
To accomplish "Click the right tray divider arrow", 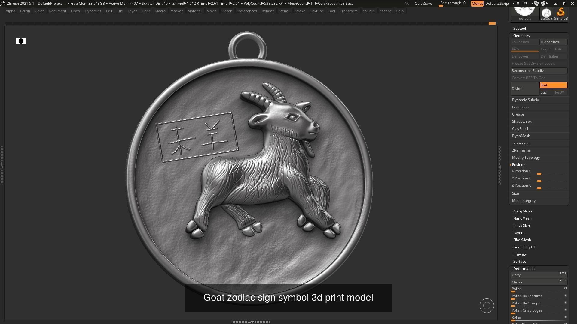I will (499, 165).
